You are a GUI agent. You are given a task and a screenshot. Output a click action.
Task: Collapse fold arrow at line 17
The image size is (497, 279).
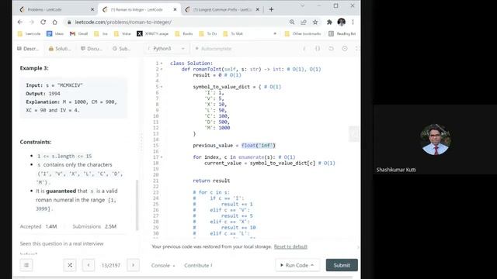click(x=162, y=157)
